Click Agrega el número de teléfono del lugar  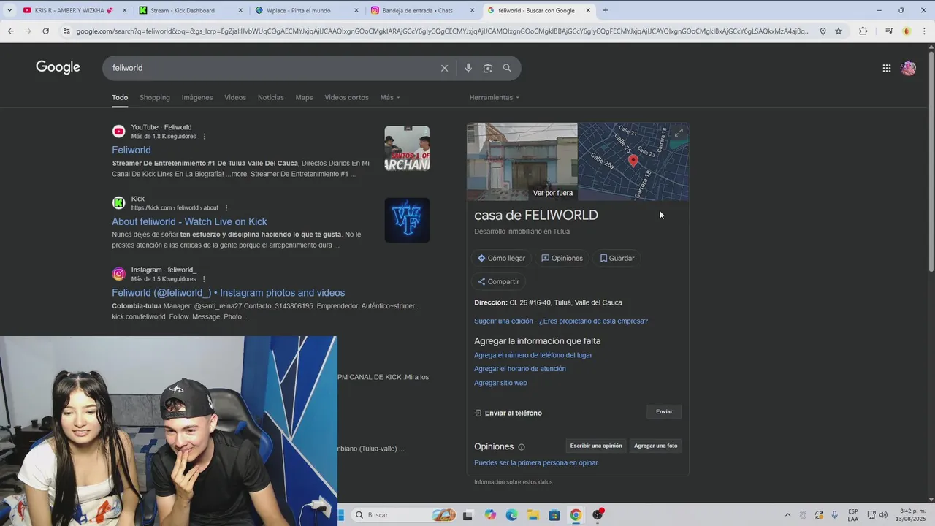pyautogui.click(x=533, y=355)
